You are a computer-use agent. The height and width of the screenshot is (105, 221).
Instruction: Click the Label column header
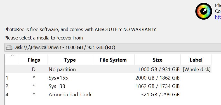pos(196,60)
